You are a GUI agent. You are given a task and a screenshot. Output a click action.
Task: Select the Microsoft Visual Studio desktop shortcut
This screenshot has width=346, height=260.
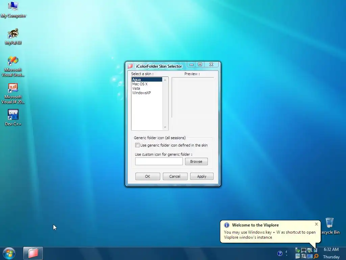pyautogui.click(x=13, y=66)
